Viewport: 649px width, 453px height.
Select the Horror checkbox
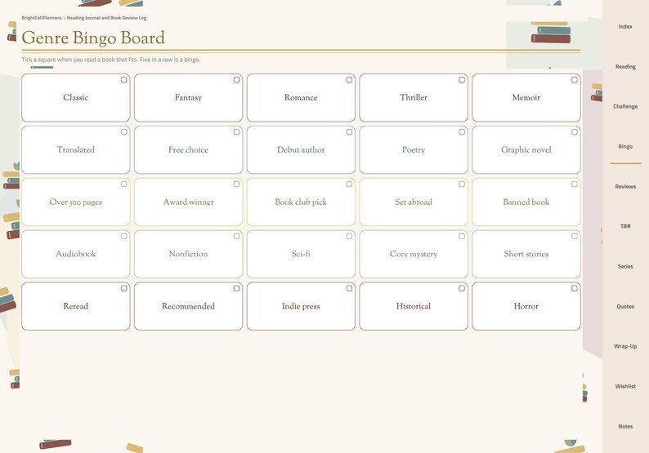(574, 288)
